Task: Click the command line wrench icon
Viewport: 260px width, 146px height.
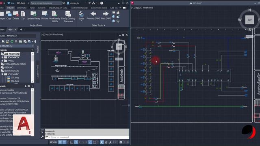Action: (x=42, y=137)
